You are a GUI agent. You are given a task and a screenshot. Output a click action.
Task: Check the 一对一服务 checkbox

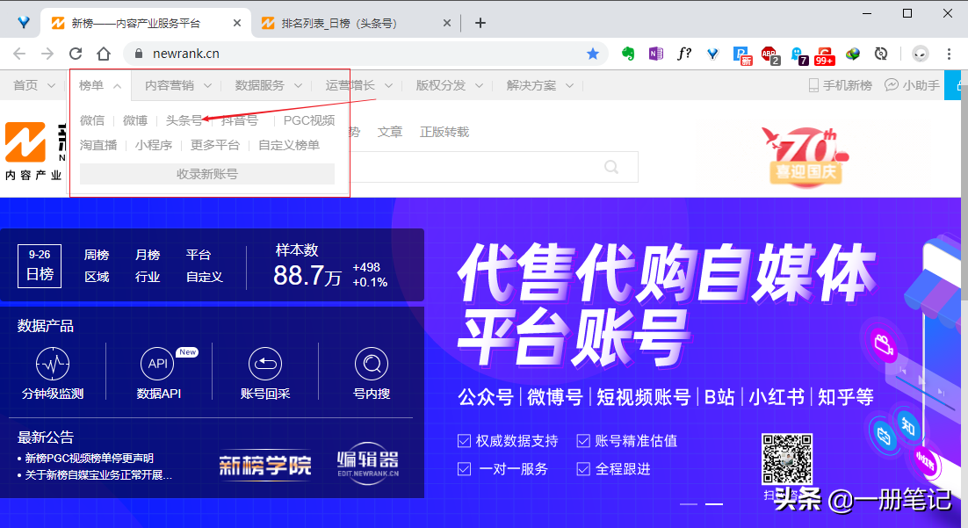(x=465, y=469)
